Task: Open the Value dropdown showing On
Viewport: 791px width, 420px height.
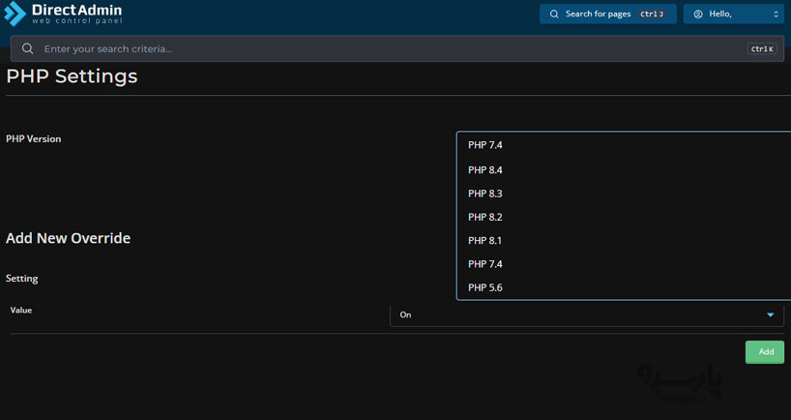Action: [587, 315]
